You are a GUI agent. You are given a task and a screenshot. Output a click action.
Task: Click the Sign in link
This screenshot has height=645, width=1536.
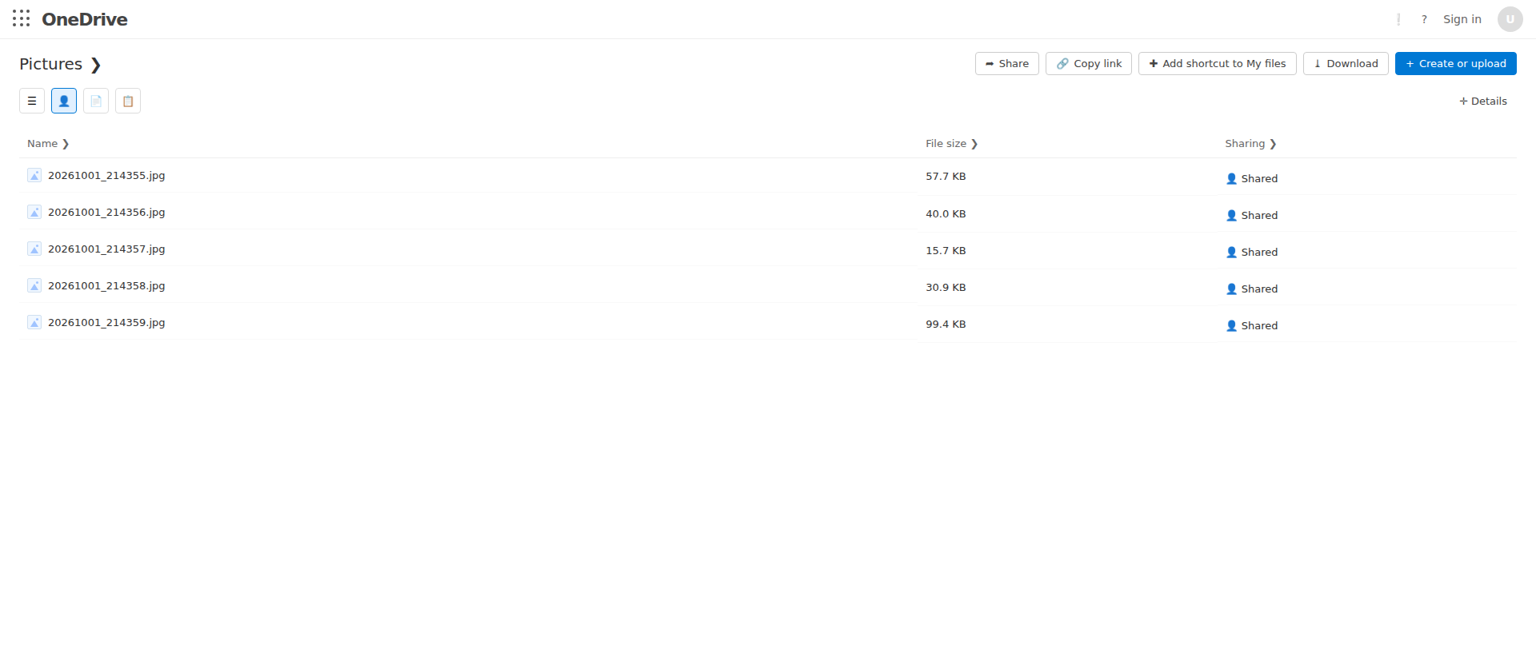[x=1462, y=19]
